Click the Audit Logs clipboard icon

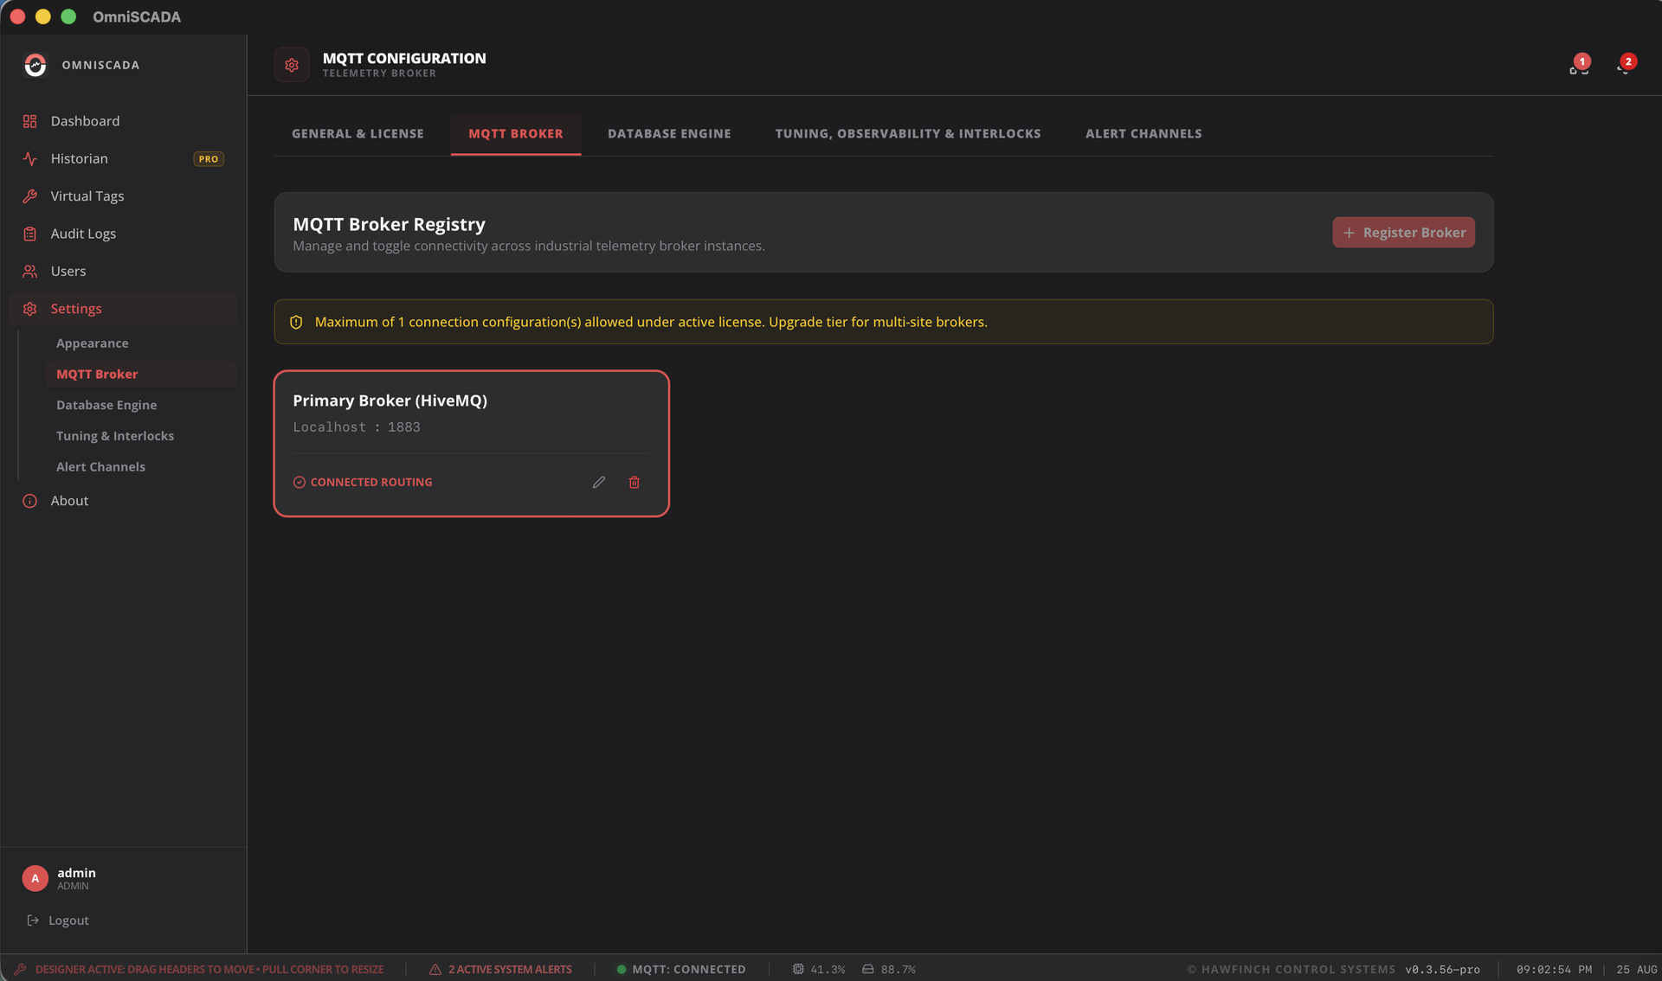(x=29, y=234)
